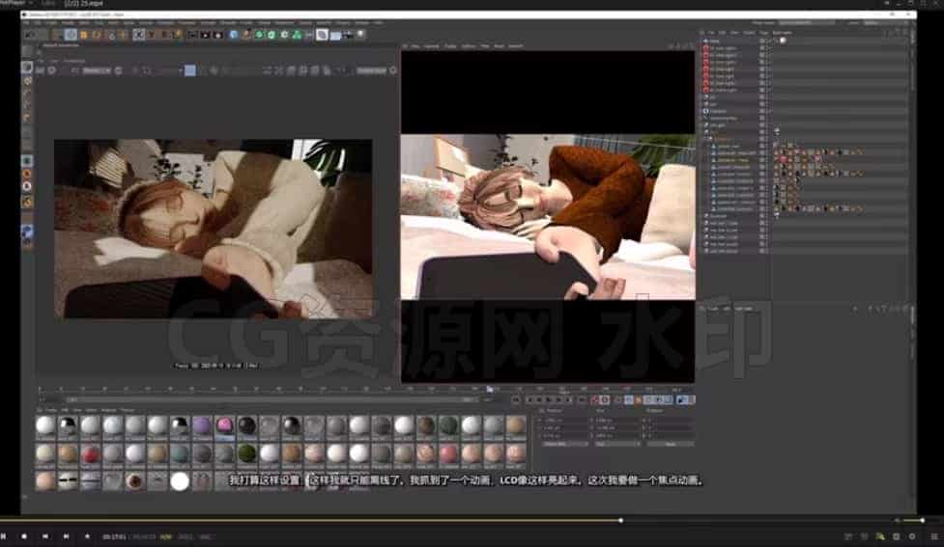Select the purple material thumbnail
This screenshot has width=944, height=547.
tap(202, 425)
